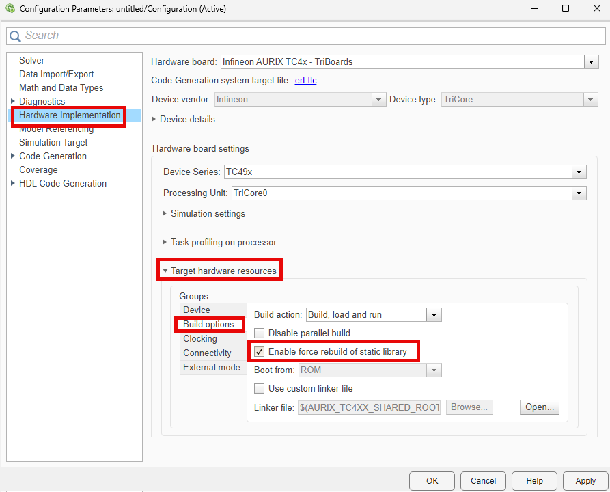Expand the Code Generation tree node
Viewport: 610px width, 492px height.
[x=12, y=156]
